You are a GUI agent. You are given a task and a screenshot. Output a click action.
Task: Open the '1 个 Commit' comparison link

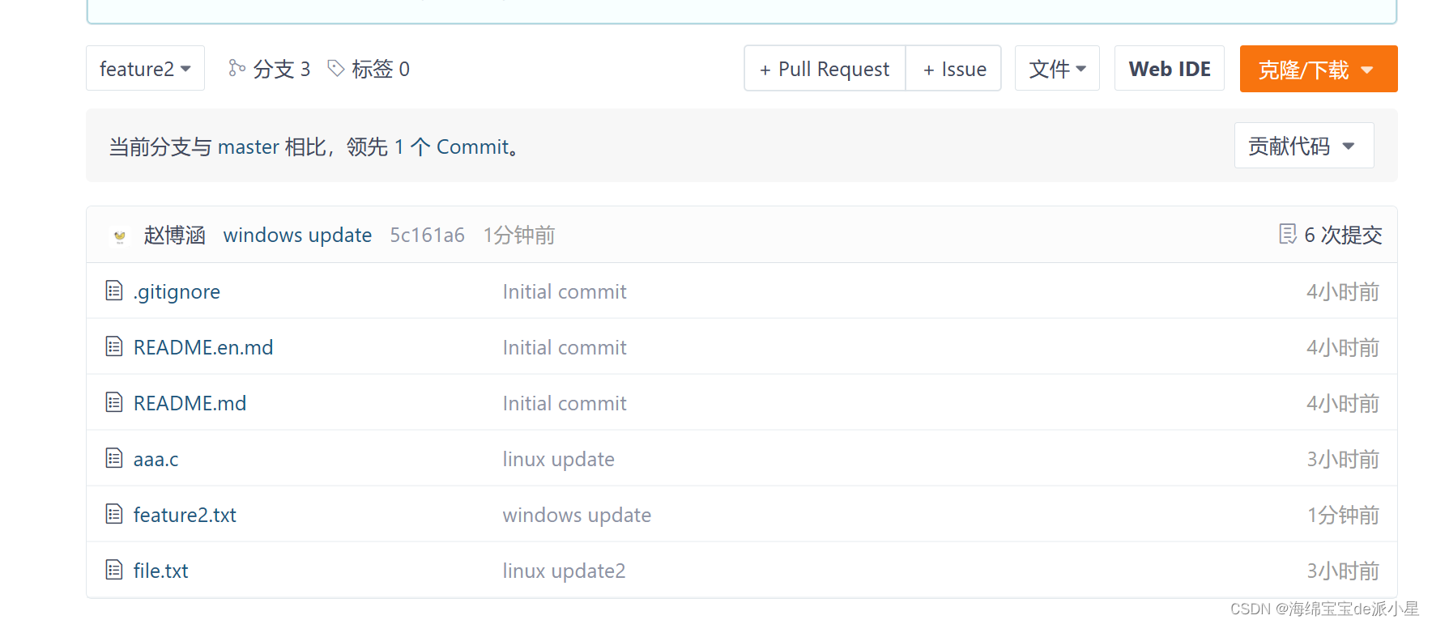click(x=451, y=146)
